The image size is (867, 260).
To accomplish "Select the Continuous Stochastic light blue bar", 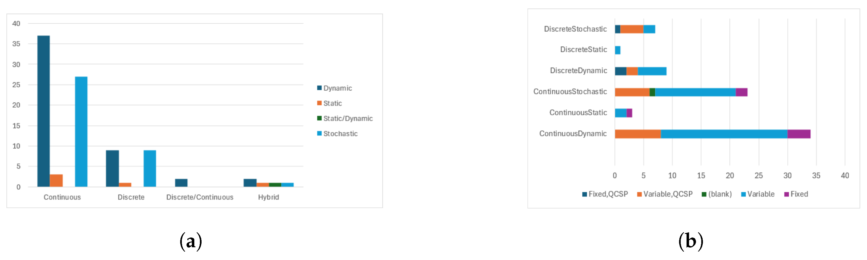I will pyautogui.click(x=81, y=132).
